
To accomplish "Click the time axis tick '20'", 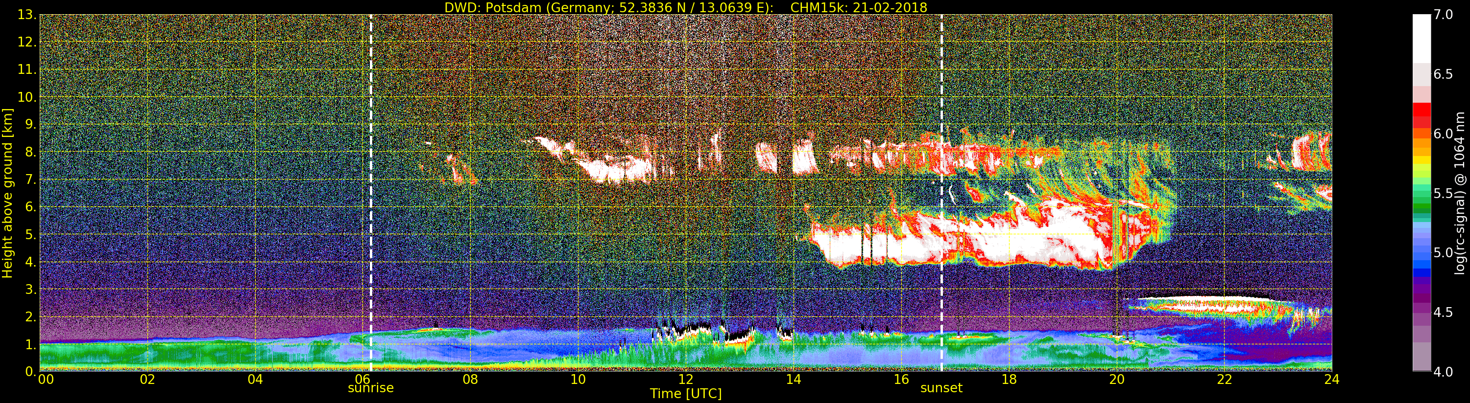I will point(1117,379).
